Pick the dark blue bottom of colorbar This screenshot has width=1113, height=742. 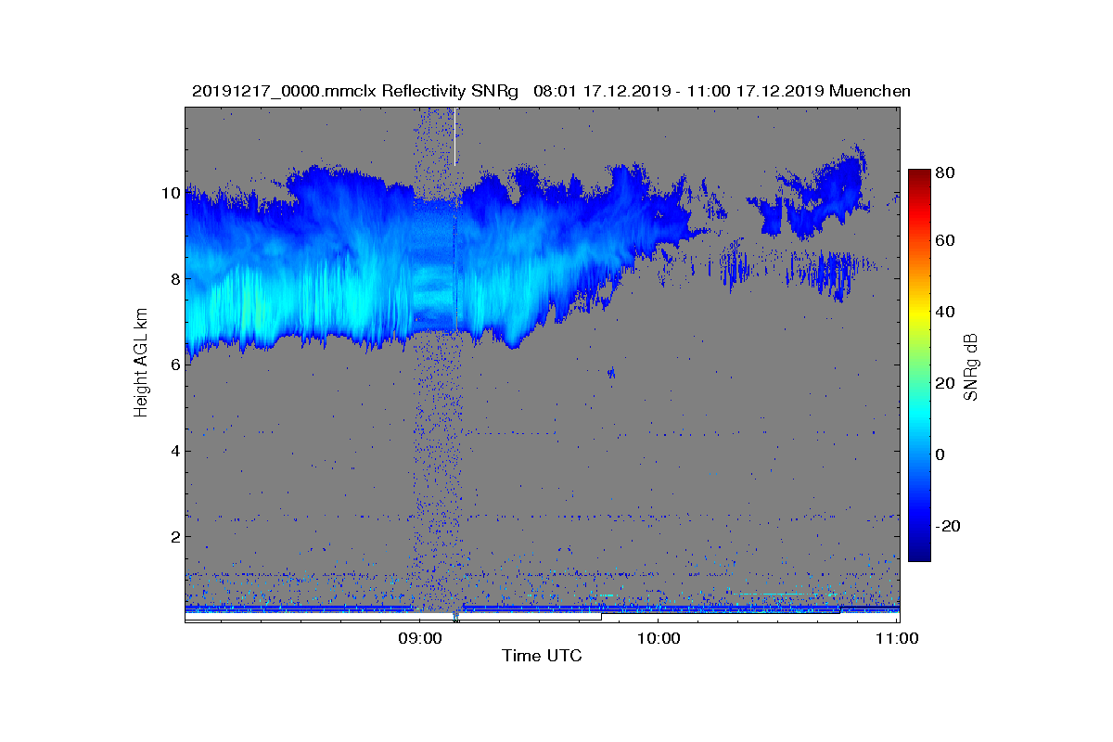919,555
